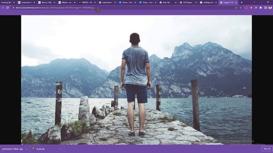Toggle the browser side panel icon
The width and height of the screenshot is (273, 153).
coord(265,8)
